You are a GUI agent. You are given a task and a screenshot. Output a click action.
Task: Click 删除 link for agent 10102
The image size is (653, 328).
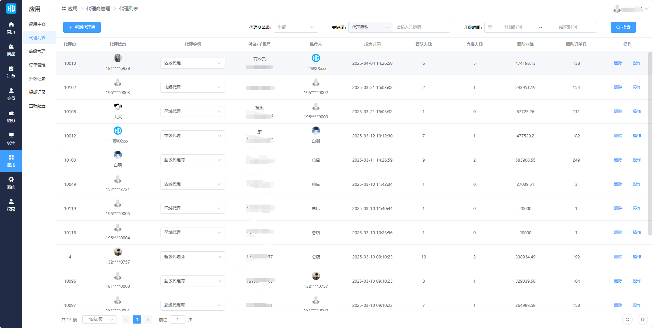pos(618,87)
